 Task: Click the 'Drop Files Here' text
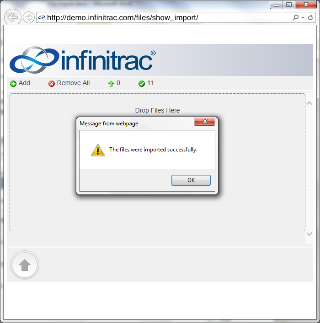157,110
